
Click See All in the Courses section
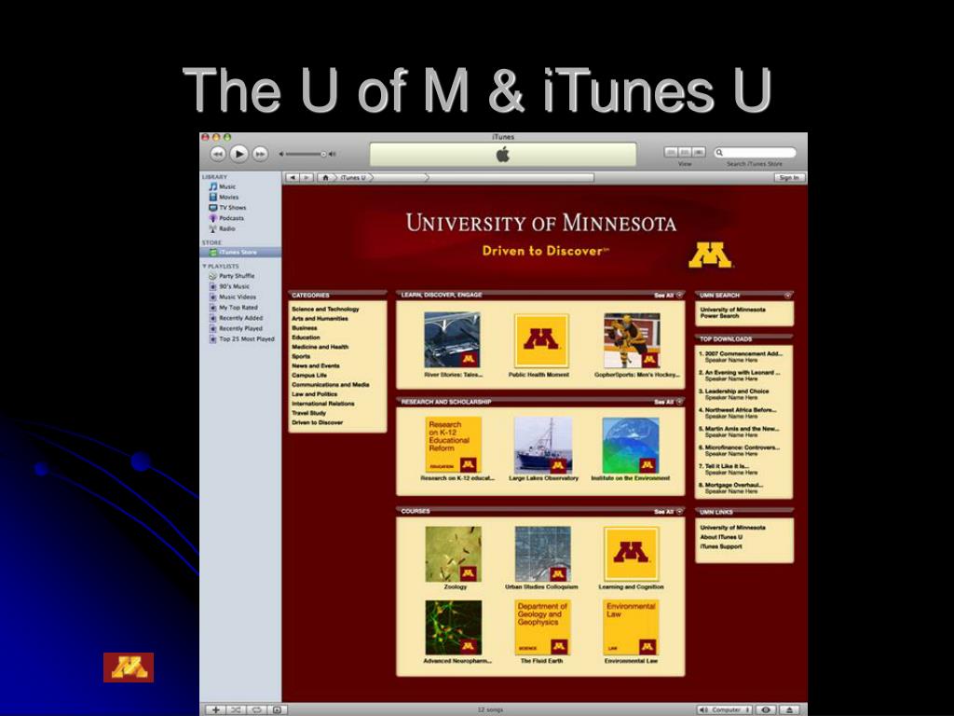click(668, 512)
